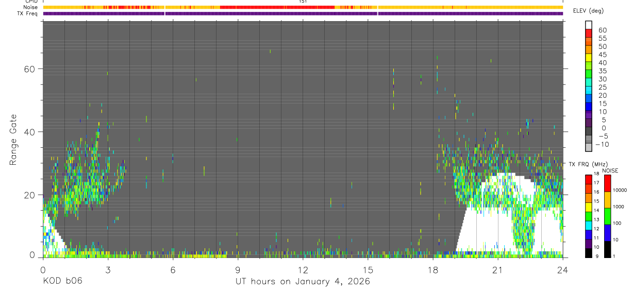Pick the orange 1000–10000 segment of NOISE colorbar

607,200
